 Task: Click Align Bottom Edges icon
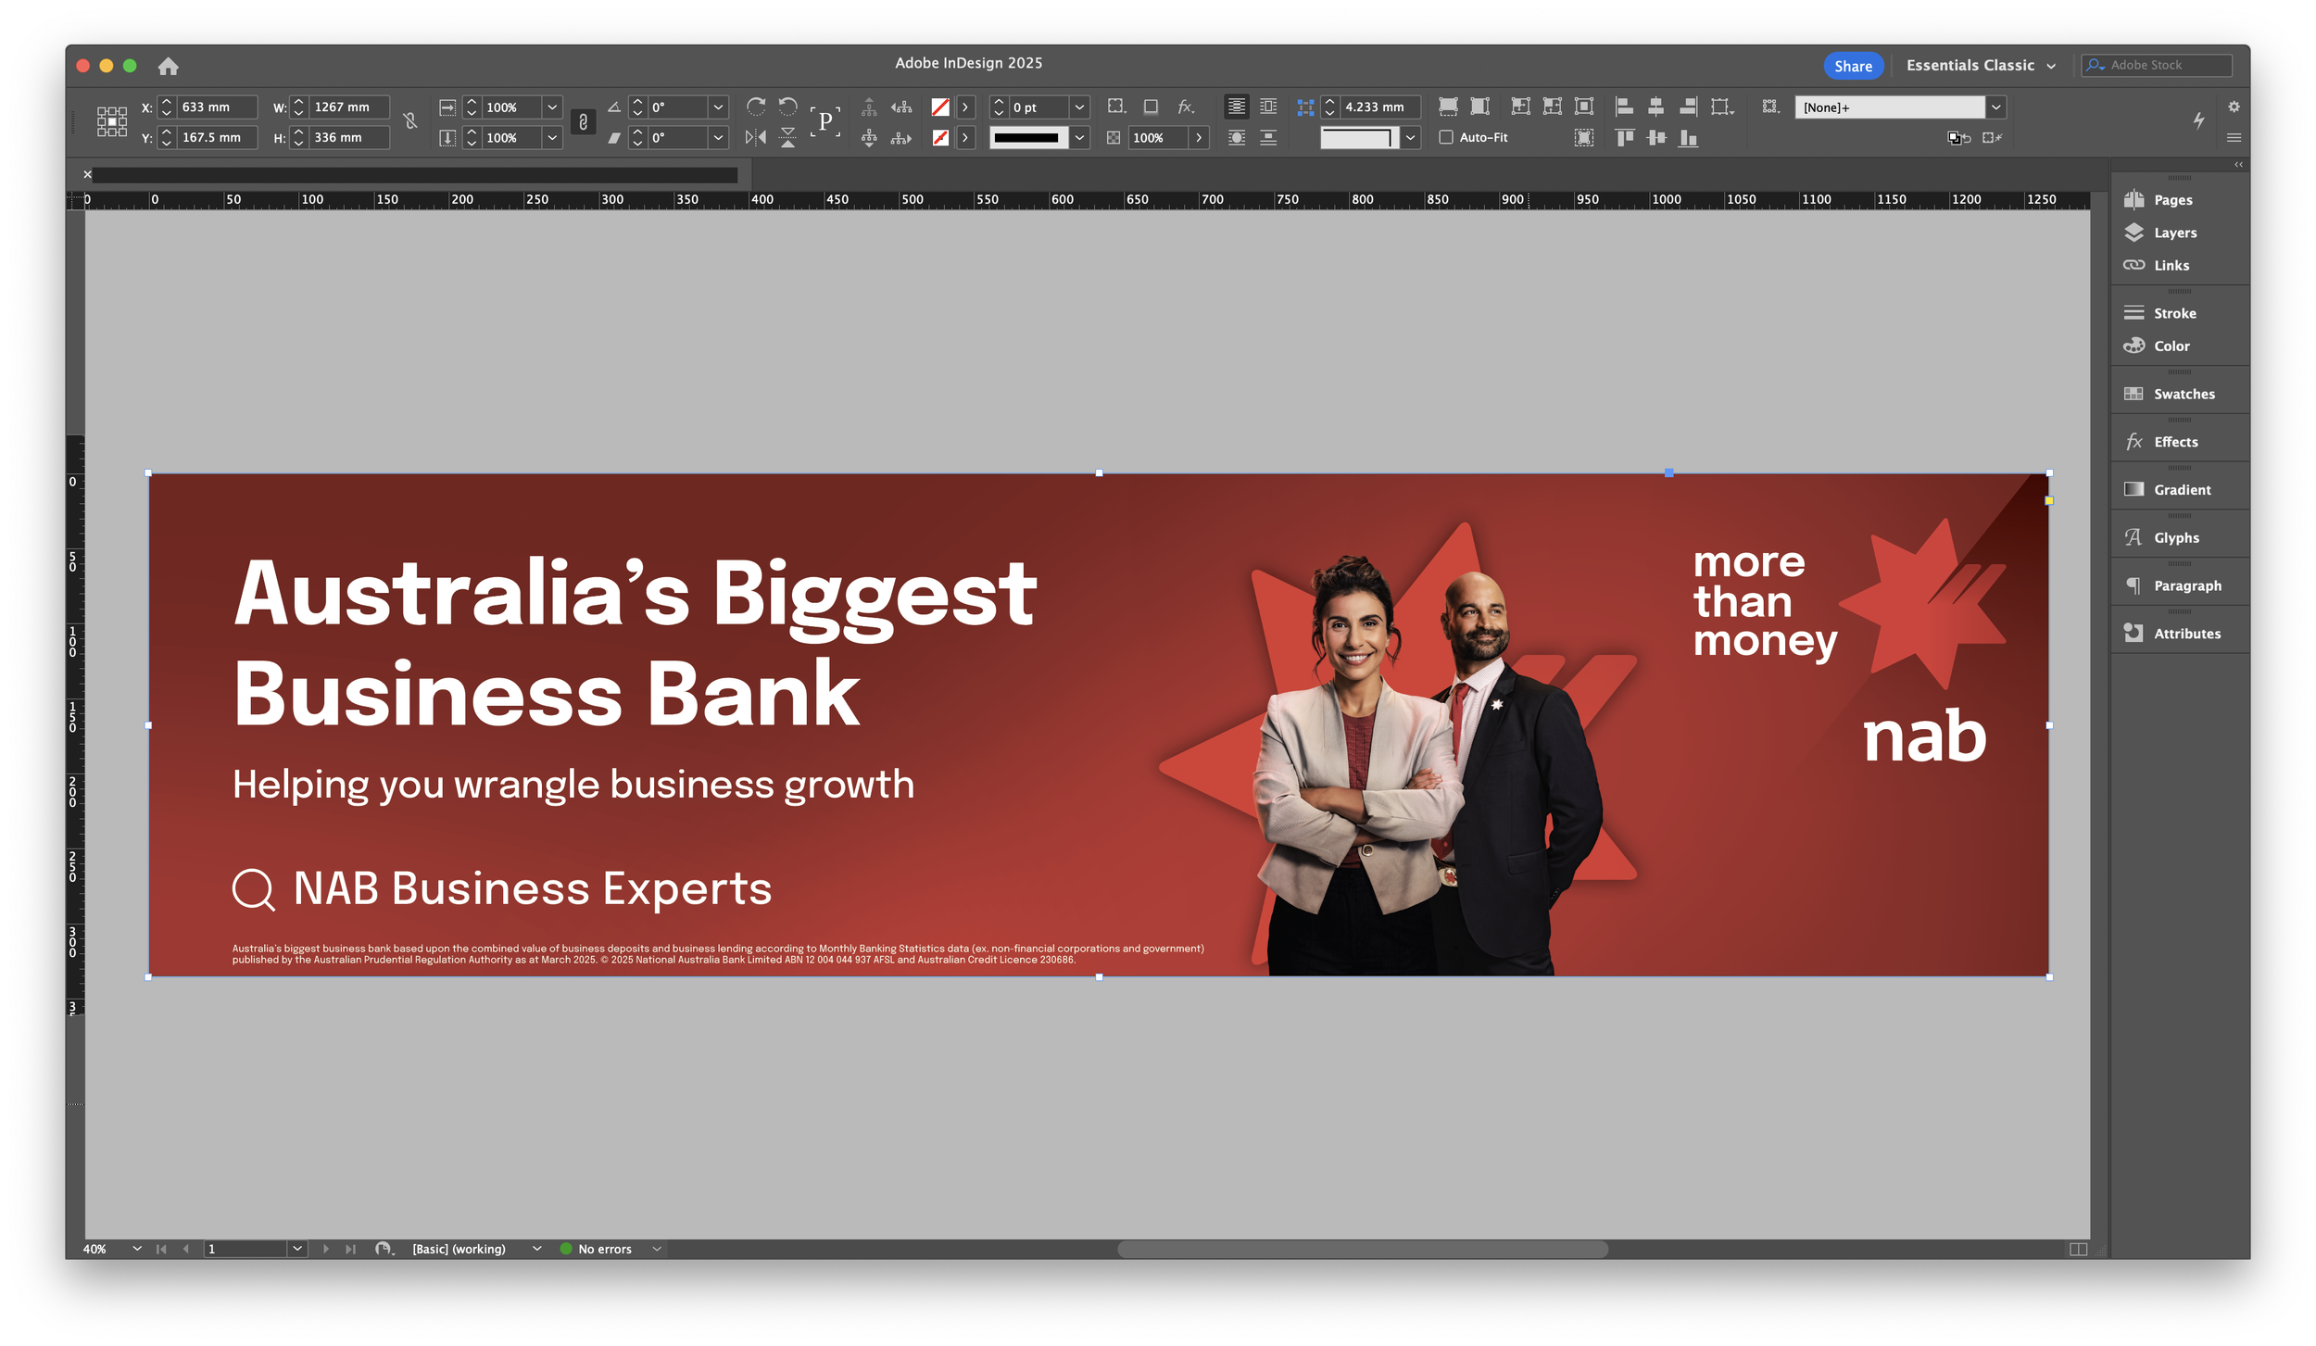(x=1688, y=138)
